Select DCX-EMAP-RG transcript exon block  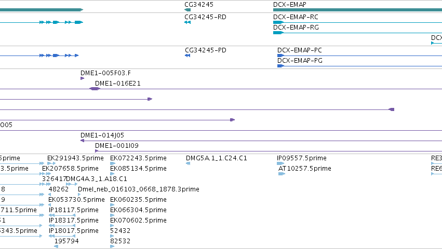(278, 33)
